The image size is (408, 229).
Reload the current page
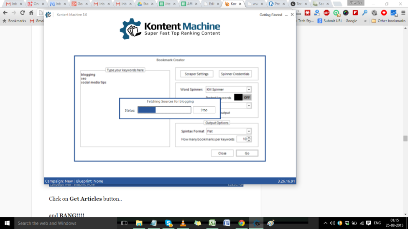[23, 13]
